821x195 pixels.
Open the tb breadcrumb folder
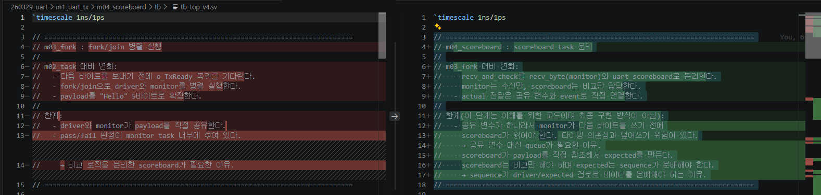157,7
